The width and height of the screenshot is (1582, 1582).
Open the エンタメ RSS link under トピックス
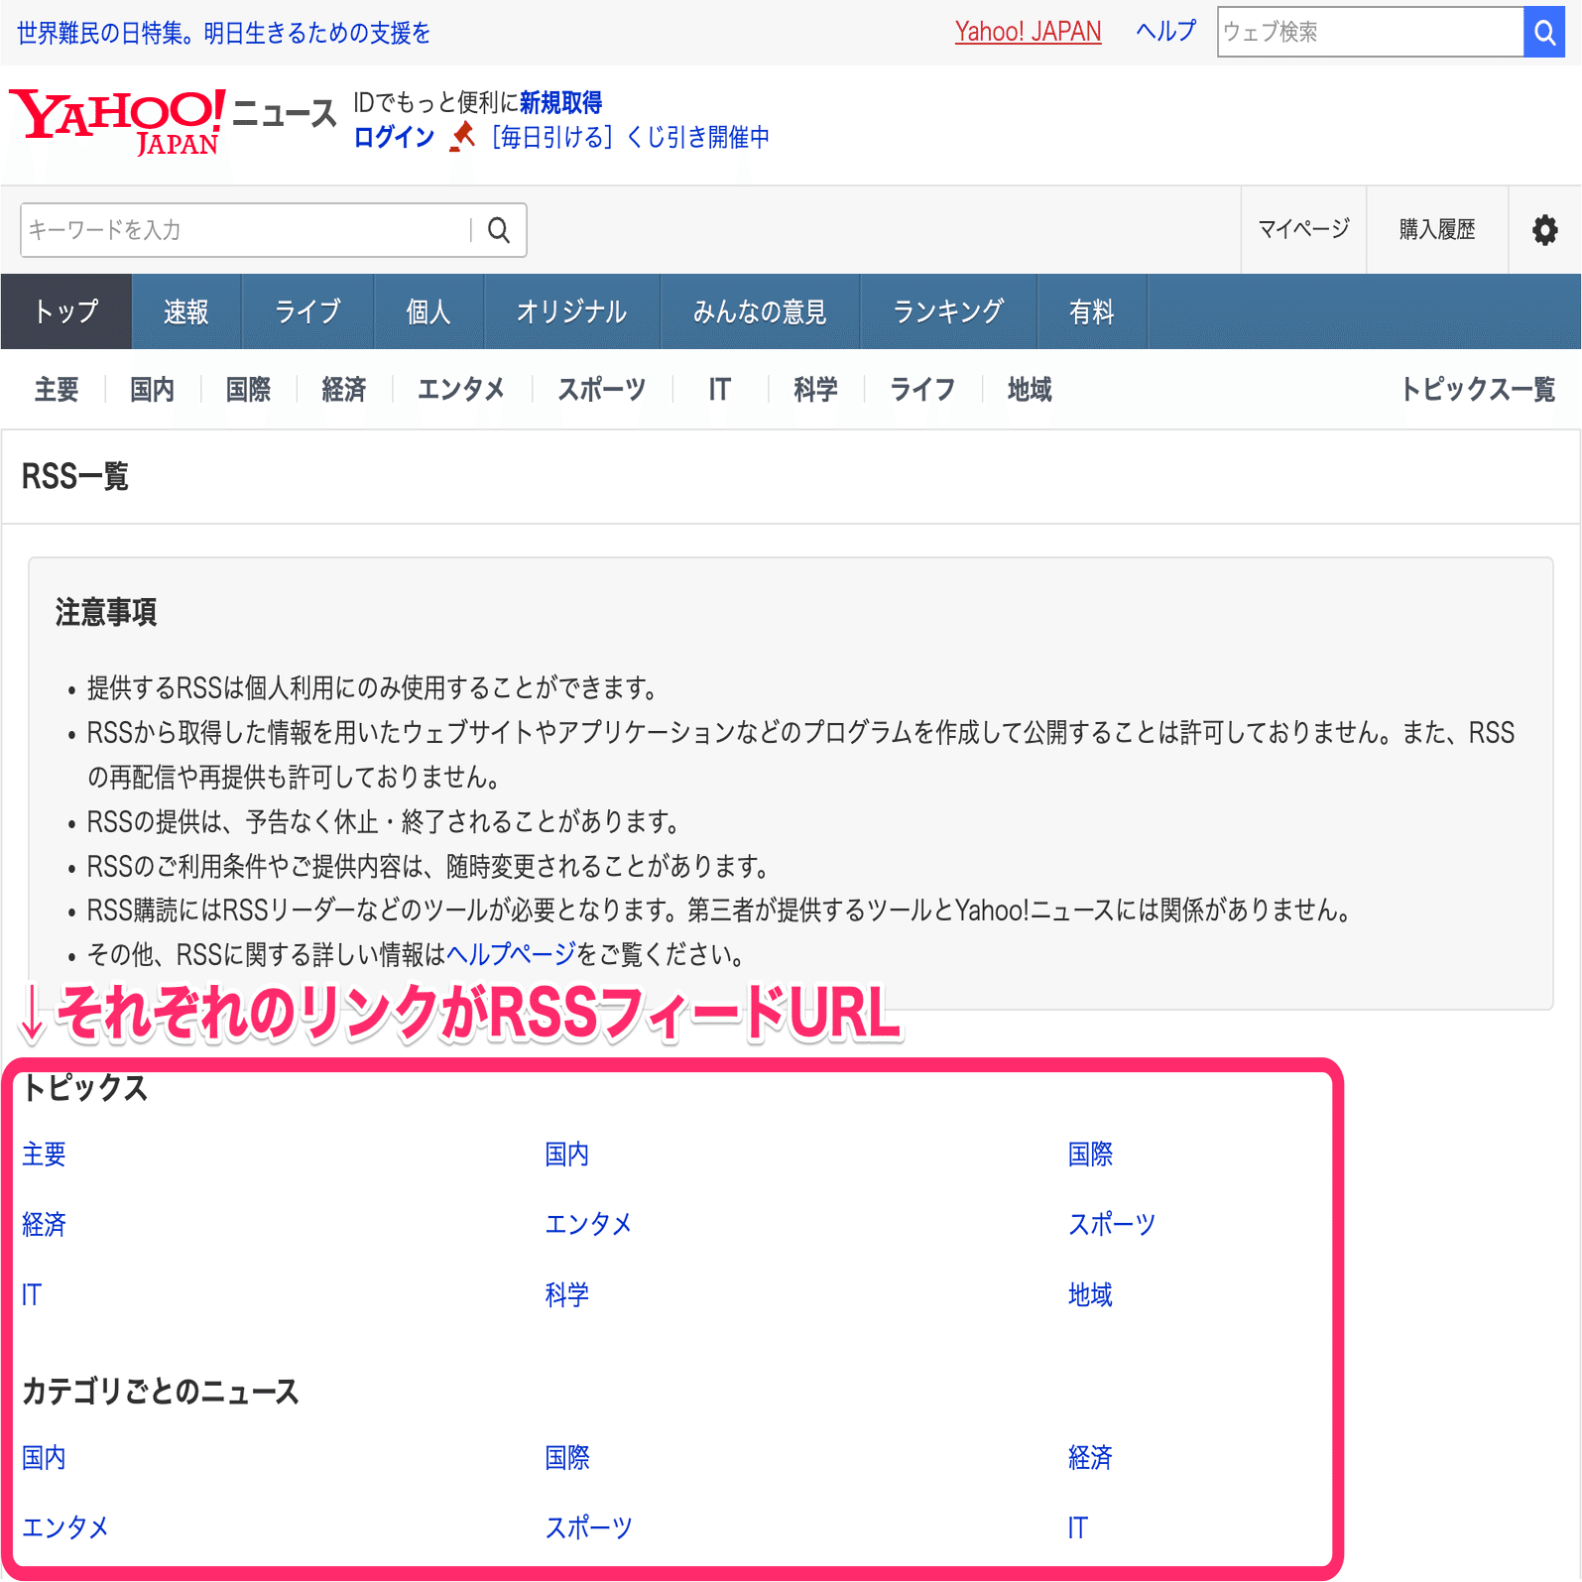[589, 1224]
